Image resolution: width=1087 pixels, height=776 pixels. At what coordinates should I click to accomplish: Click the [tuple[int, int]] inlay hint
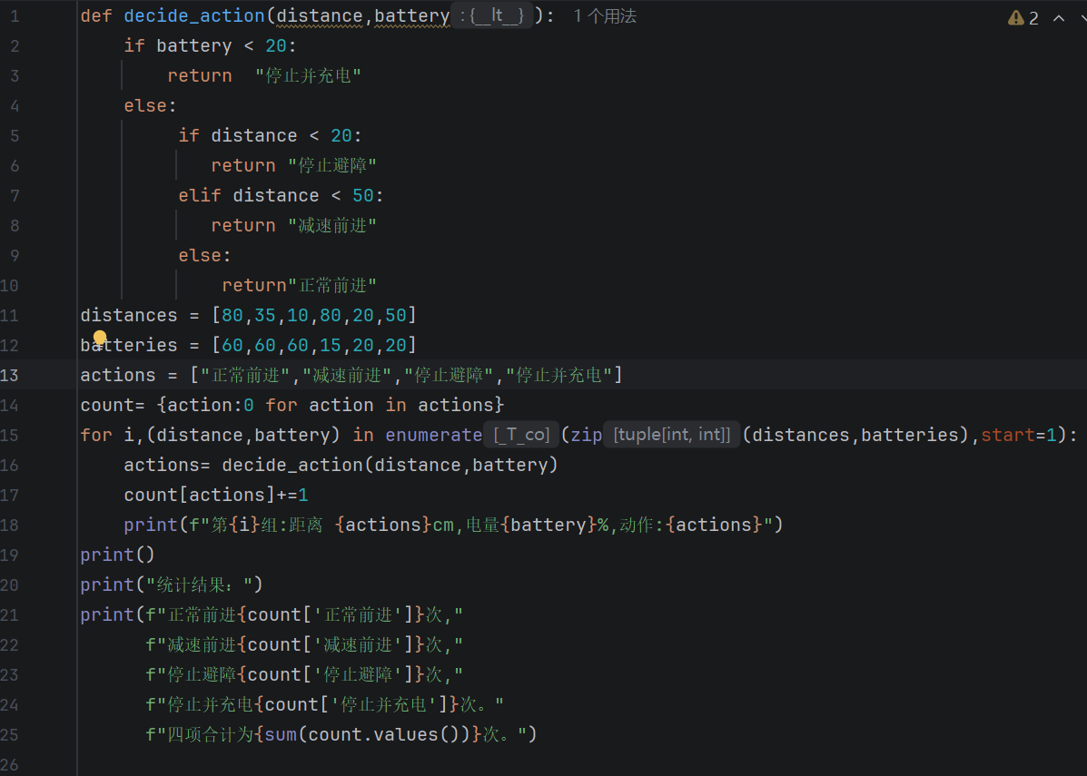pos(672,435)
